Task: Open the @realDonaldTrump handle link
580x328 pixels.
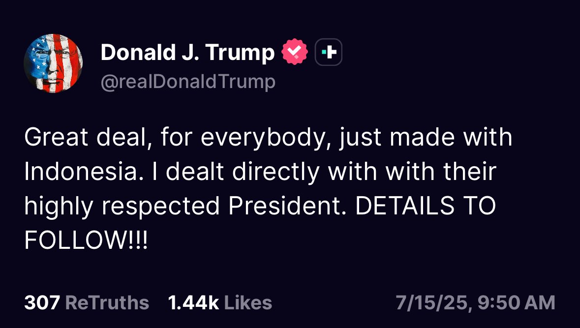Action: click(188, 82)
